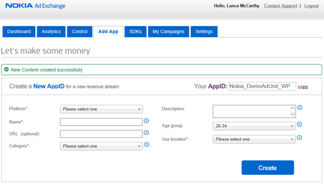Switch to the Analytics tab
The width and height of the screenshot is (324, 185).
[x=51, y=31]
